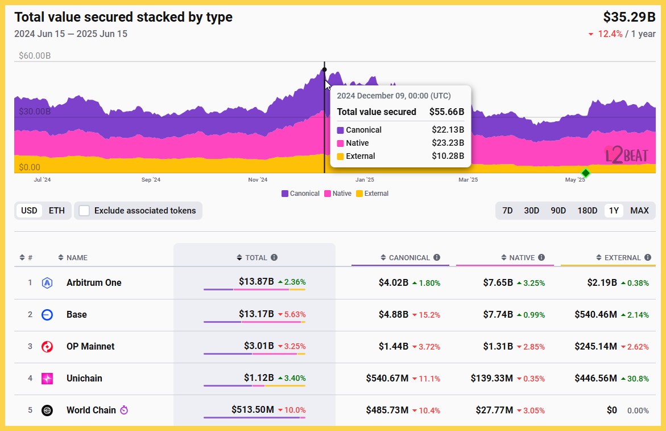Image resolution: width=666 pixels, height=431 pixels.
Task: Sort by rank number column arrows
Action: point(22,257)
